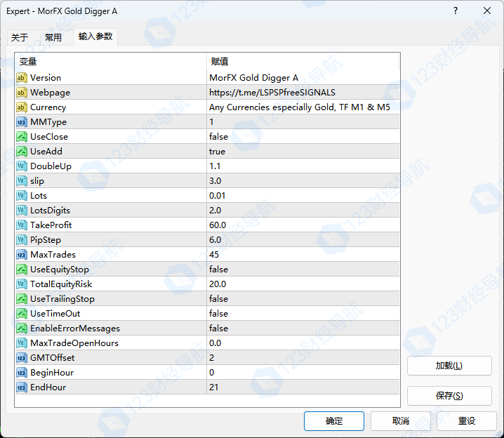Image resolution: width=504 pixels, height=438 pixels.
Task: Select the BeginHour variable name
Action: pyautogui.click(x=52, y=373)
